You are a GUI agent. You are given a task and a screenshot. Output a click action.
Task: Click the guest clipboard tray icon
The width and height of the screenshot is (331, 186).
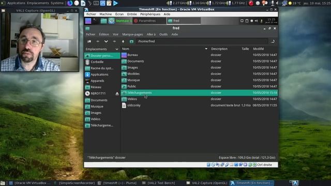[x=247, y=21]
